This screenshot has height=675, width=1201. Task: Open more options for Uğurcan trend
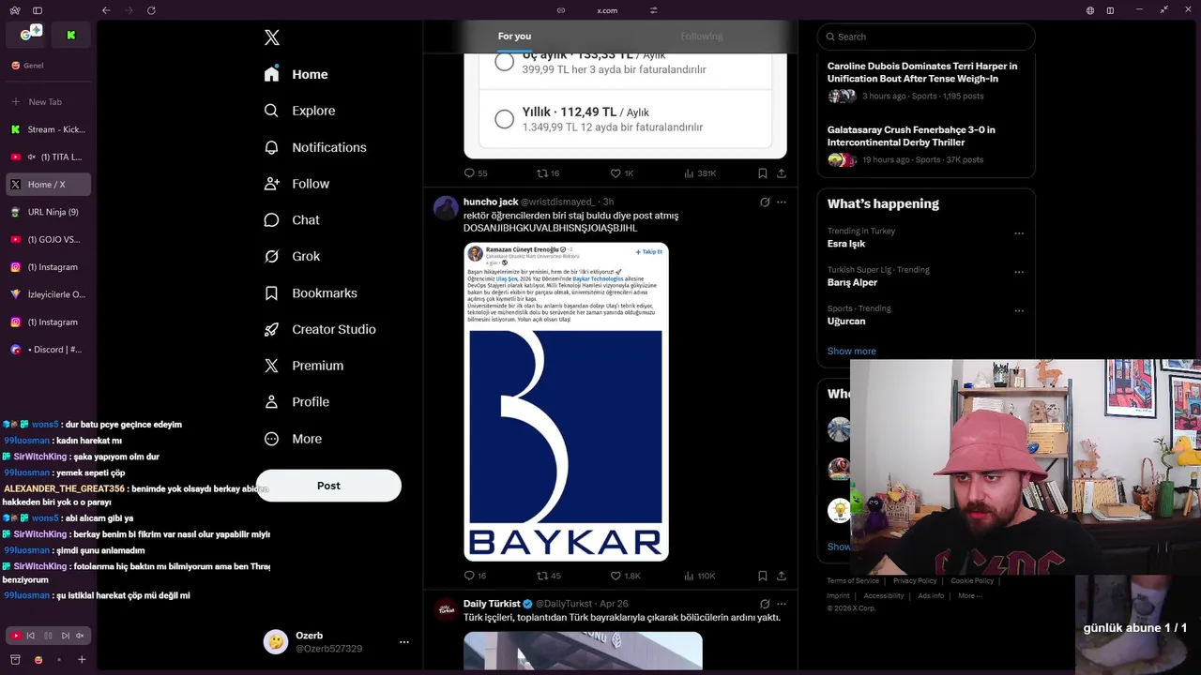pyautogui.click(x=1019, y=310)
